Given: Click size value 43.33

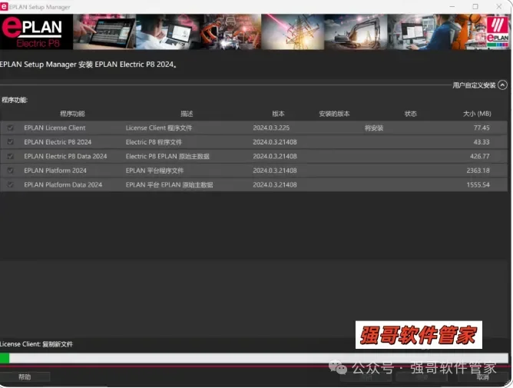Looking at the screenshot, I should pyautogui.click(x=482, y=142).
